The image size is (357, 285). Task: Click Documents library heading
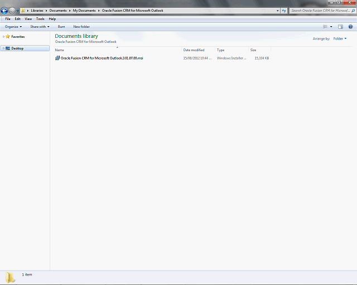tap(76, 36)
